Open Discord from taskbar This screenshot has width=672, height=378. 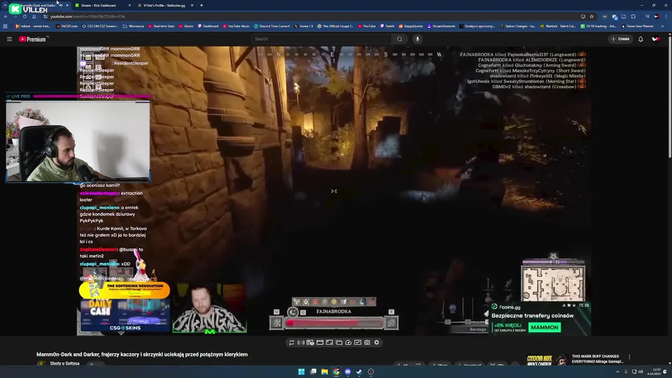[x=348, y=372]
